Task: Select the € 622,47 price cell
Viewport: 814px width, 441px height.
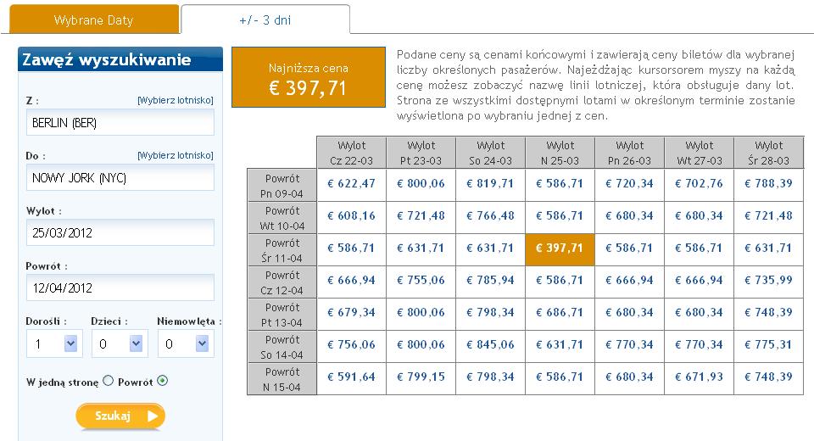Action: click(x=351, y=184)
